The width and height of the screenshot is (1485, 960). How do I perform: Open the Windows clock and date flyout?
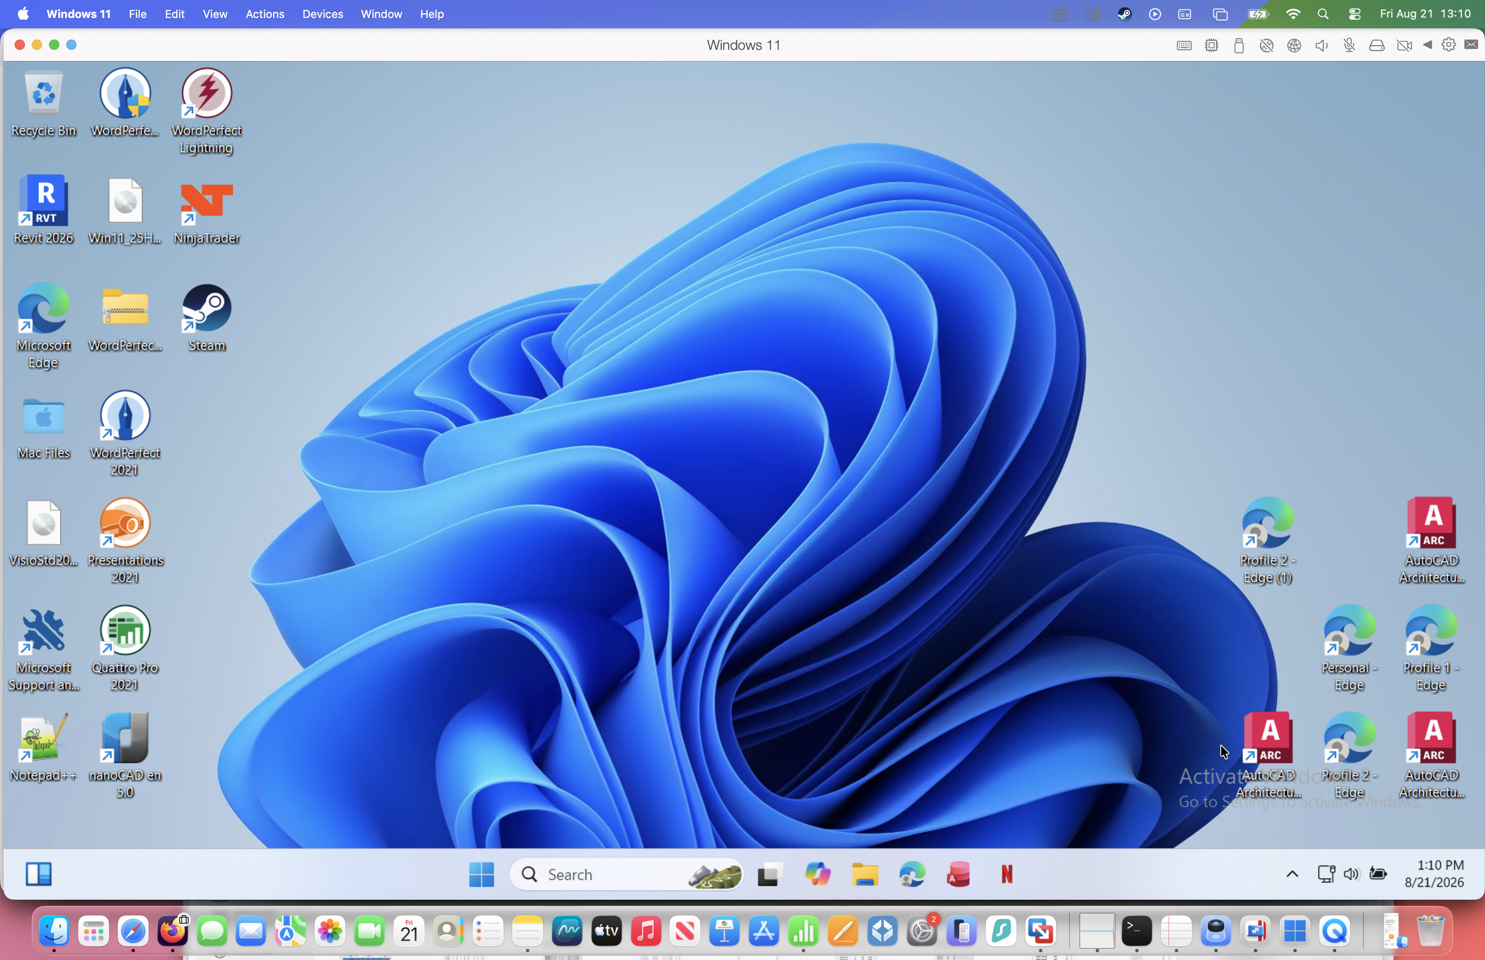pyautogui.click(x=1434, y=874)
